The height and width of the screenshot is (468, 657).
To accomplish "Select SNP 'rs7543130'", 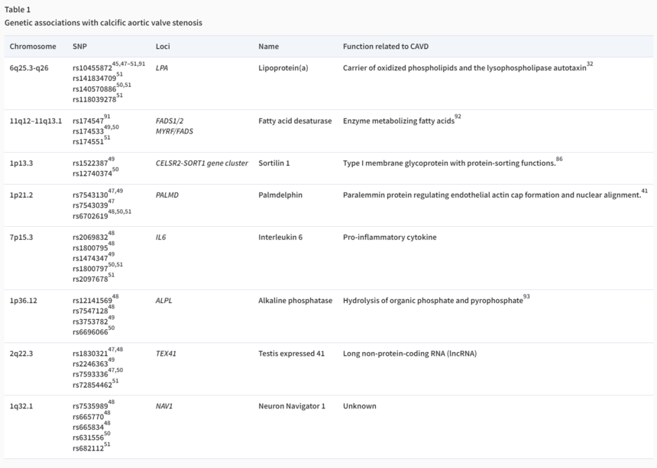I will click(x=90, y=195).
